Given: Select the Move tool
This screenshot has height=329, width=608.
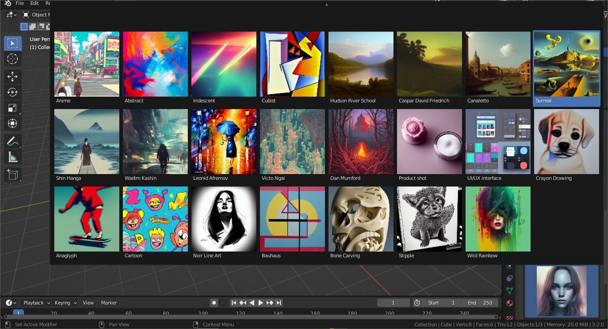Looking at the screenshot, I should tap(12, 77).
